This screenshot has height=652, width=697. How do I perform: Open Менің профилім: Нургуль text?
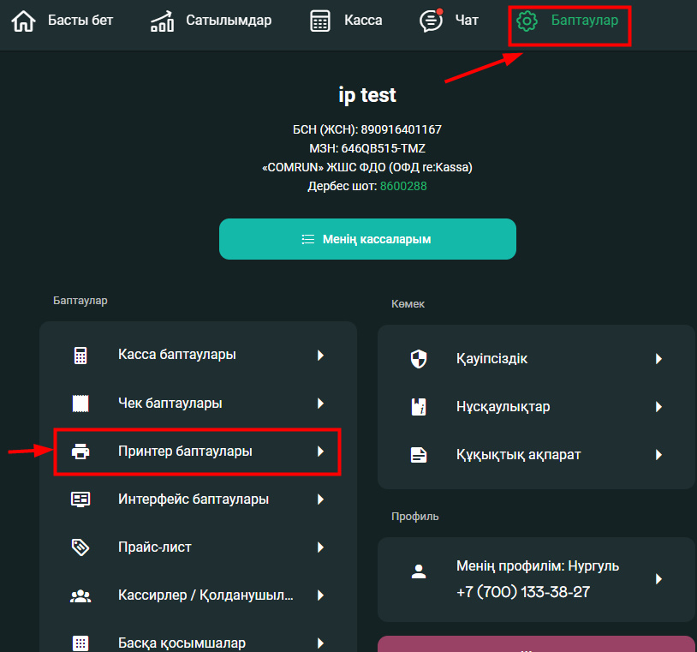[538, 566]
